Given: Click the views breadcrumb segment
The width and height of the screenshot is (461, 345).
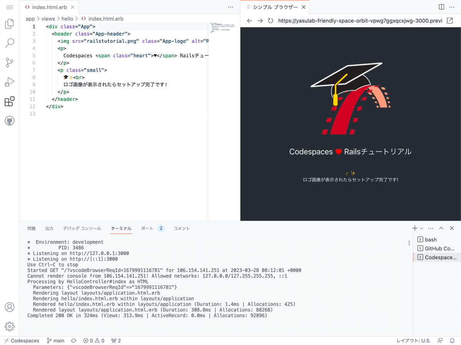Looking at the screenshot, I should (48, 19).
